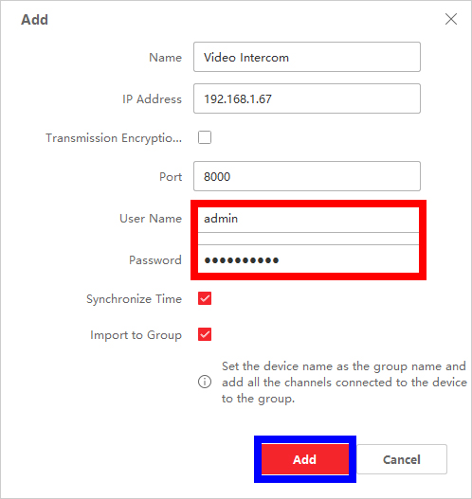472x499 pixels.
Task: Focus the Name field containing Video Intercom
Action: [307, 57]
